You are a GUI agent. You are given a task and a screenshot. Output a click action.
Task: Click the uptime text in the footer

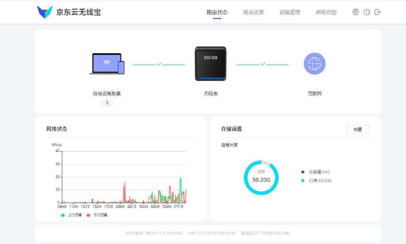265,233
